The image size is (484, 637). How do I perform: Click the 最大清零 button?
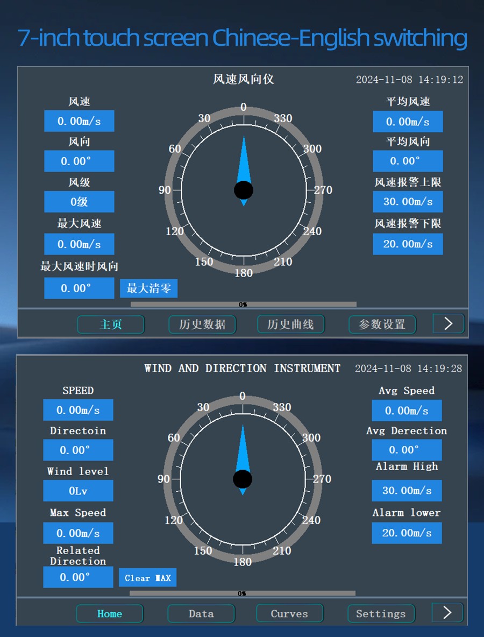coord(148,288)
